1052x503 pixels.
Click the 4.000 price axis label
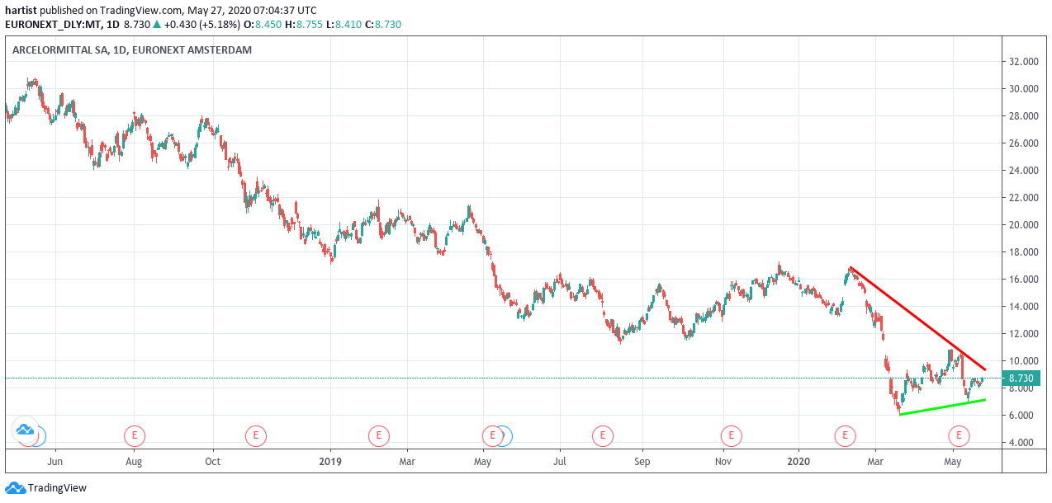[1022, 443]
